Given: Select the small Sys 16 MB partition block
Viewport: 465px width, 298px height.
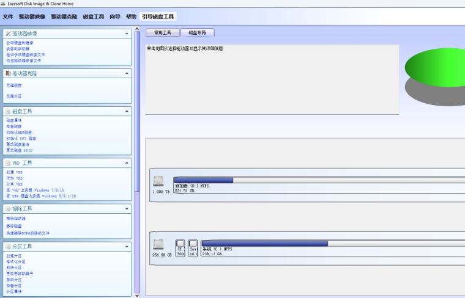Looking at the screenshot, I should pos(193,249).
